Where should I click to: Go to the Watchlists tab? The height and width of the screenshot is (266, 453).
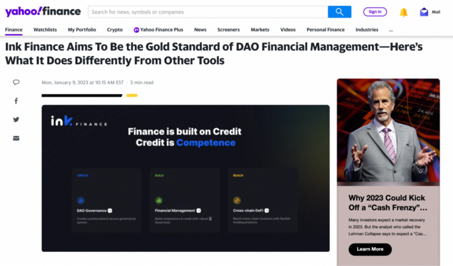point(45,29)
